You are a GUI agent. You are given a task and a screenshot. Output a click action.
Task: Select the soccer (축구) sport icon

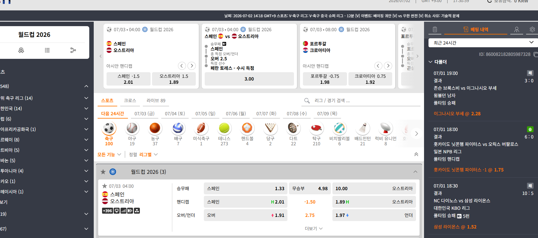pyautogui.click(x=109, y=128)
